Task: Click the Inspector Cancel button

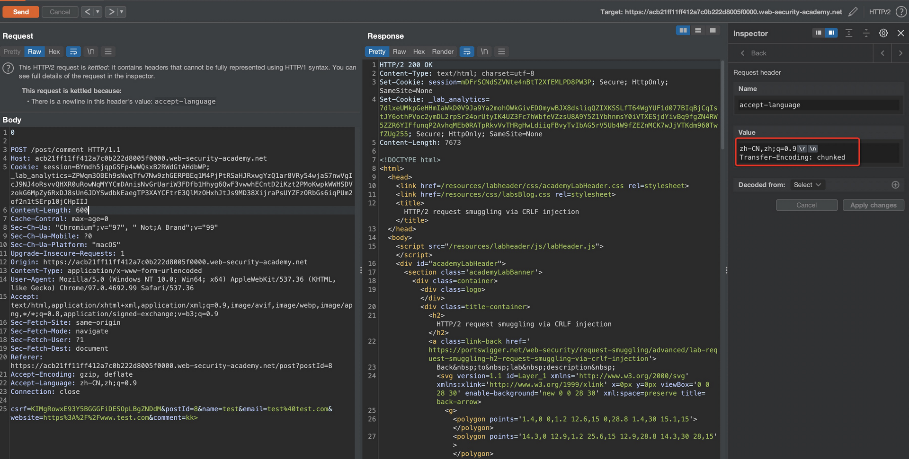Action: 806,205
